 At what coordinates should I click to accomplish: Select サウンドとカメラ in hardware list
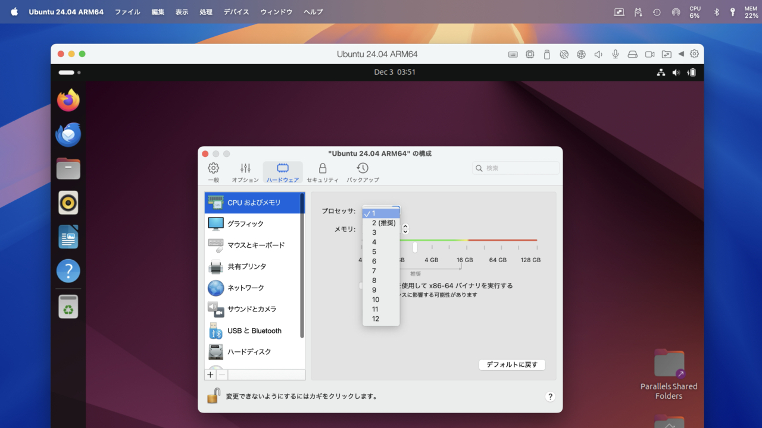[253, 310]
